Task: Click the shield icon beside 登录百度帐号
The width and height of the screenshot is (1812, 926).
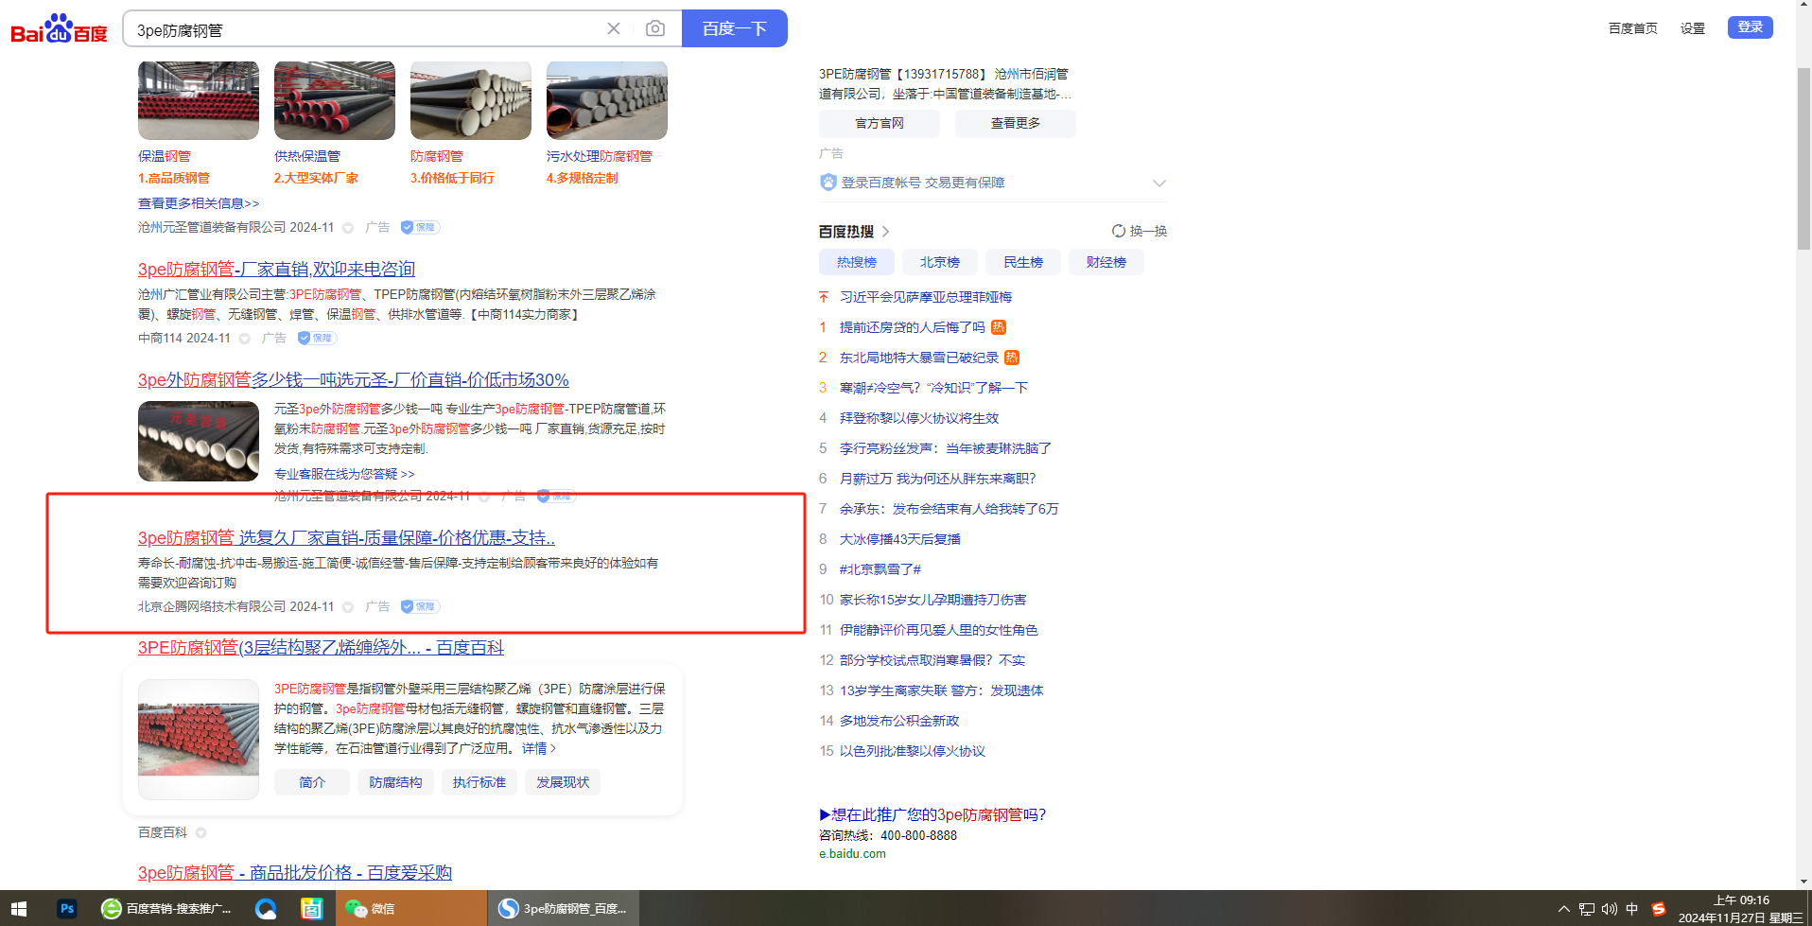Action: click(828, 183)
